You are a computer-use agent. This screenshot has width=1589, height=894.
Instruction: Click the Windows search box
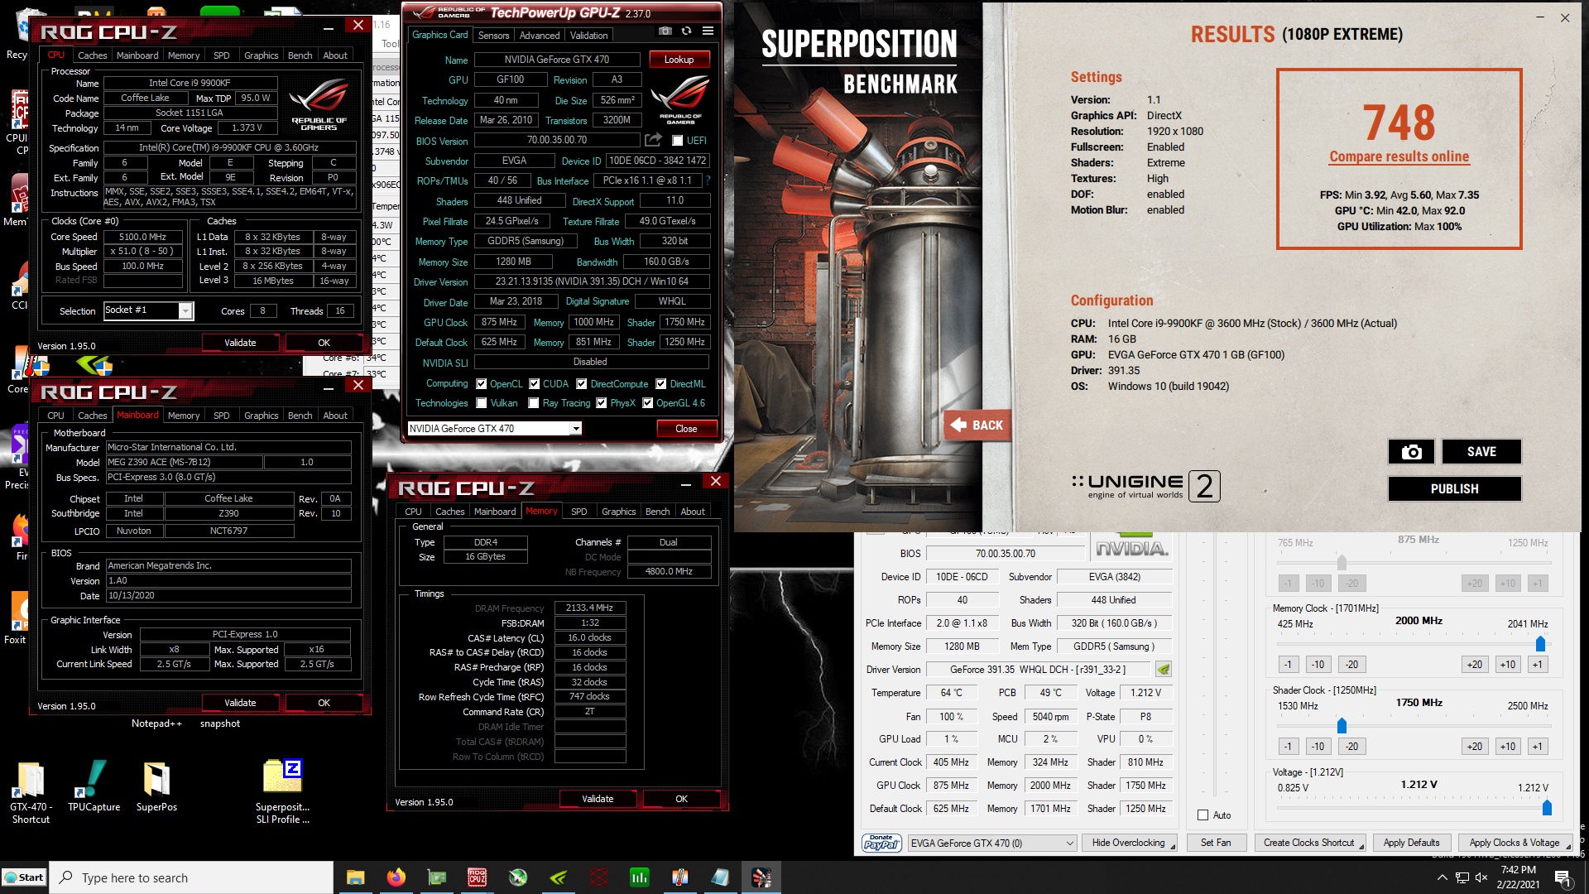(190, 877)
